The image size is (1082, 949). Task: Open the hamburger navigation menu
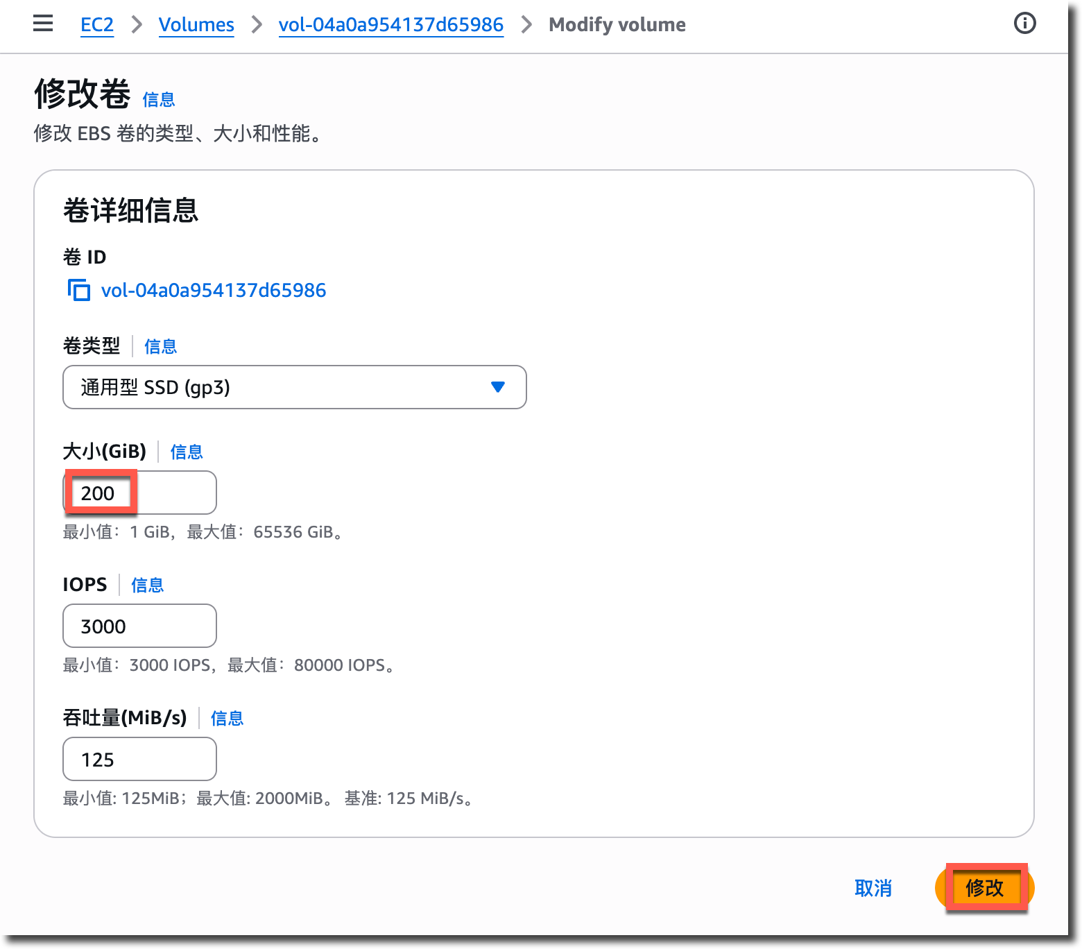coord(43,24)
